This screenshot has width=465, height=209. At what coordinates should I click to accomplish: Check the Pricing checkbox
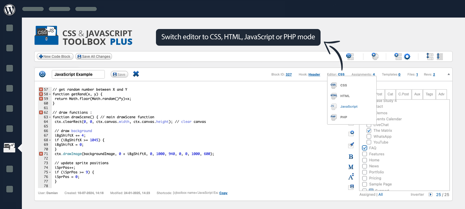tap(365, 178)
